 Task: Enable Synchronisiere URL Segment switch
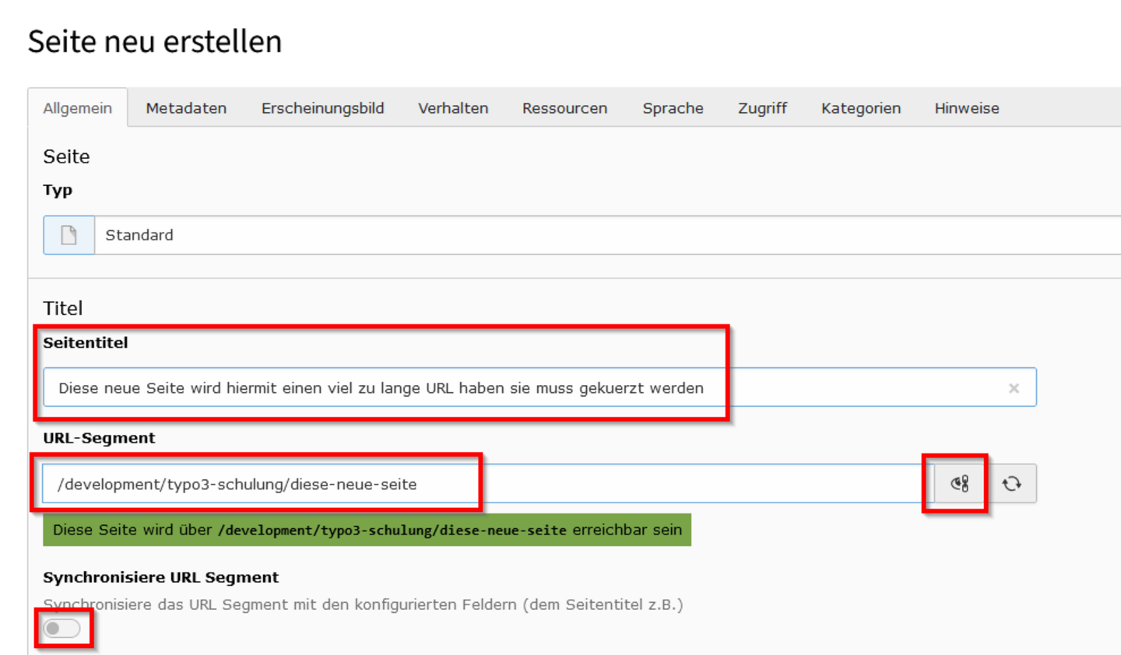(x=62, y=629)
